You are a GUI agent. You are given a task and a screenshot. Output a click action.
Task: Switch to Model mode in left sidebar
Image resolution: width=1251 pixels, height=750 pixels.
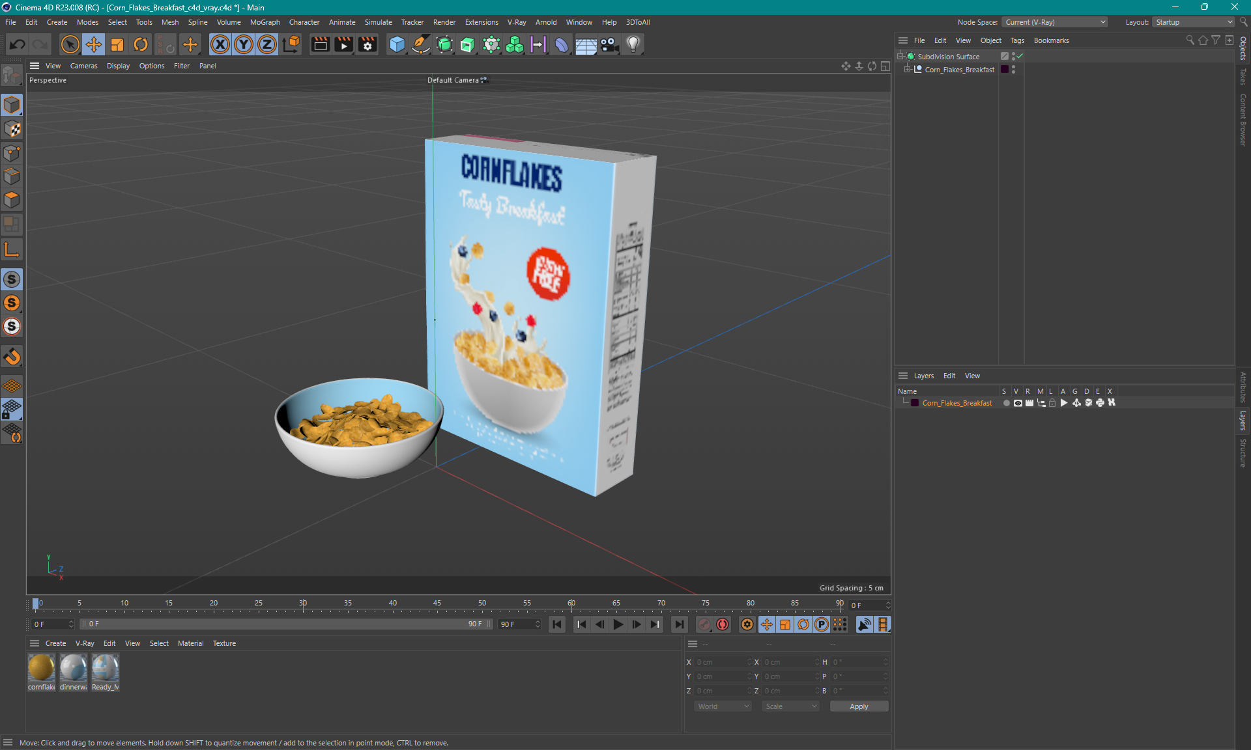coord(12,105)
